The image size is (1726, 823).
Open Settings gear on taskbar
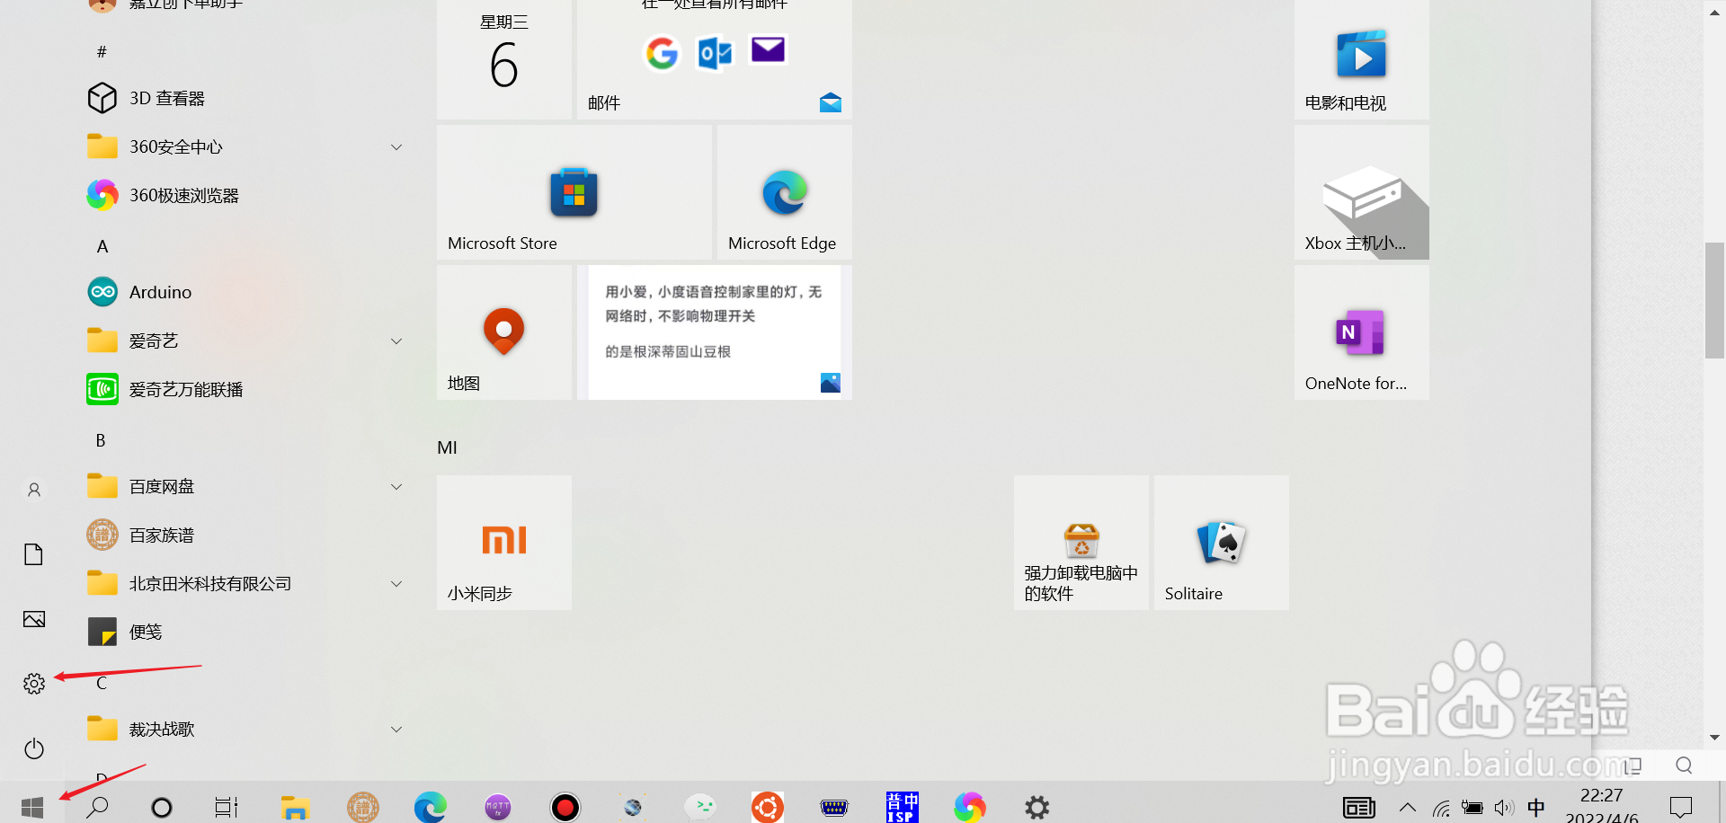(1037, 807)
